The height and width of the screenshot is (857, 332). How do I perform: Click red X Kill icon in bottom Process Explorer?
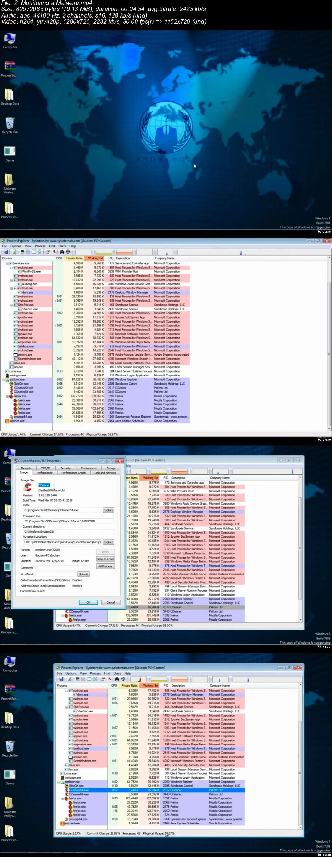109,679
